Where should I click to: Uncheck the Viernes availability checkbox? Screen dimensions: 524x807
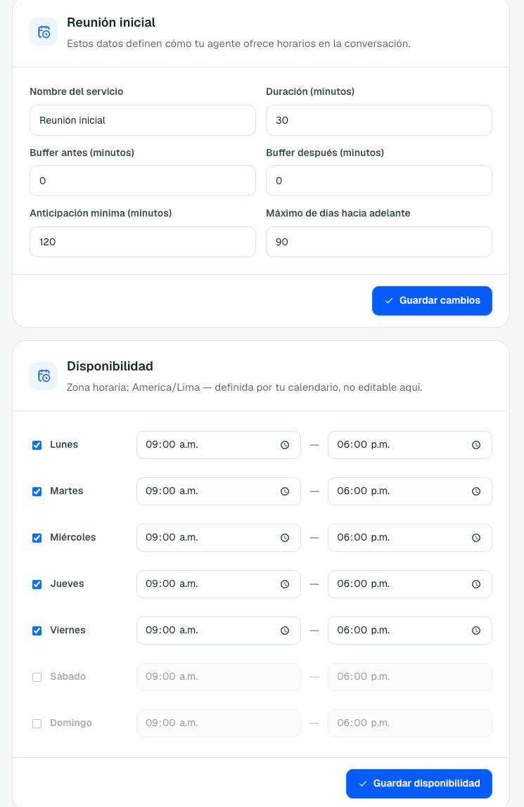(37, 631)
